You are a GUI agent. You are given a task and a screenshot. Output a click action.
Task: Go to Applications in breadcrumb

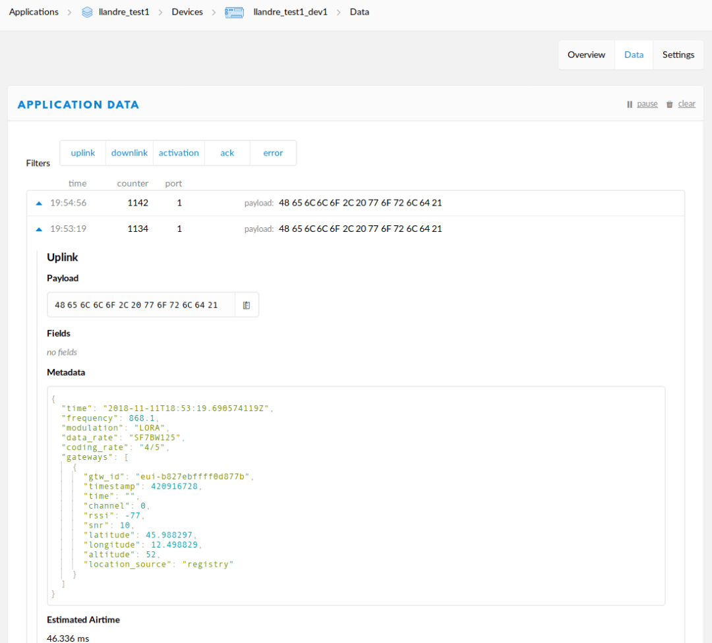coord(34,12)
